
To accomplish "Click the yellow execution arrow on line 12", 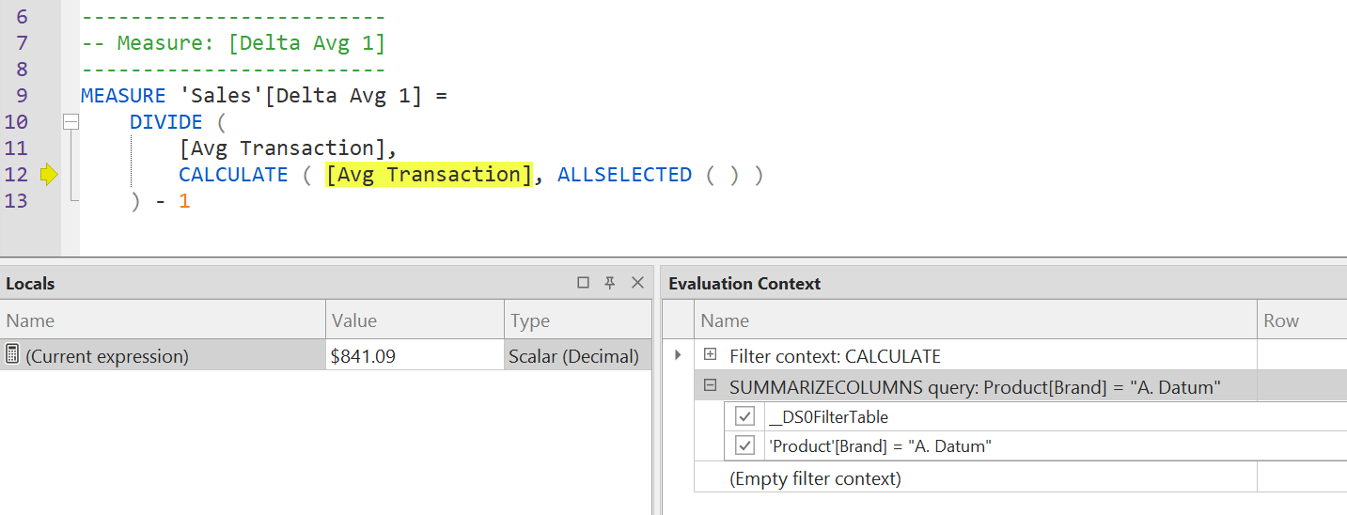I will tap(49, 175).
